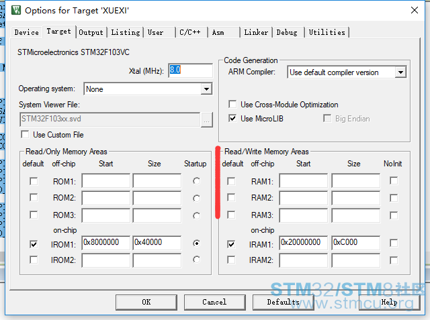Toggle Use MicroLIB checkbox
This screenshot has width=430, height=320.
[232, 118]
